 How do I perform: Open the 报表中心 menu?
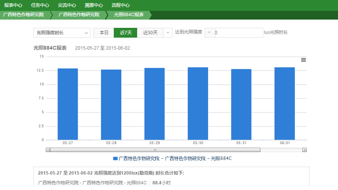[13, 5]
